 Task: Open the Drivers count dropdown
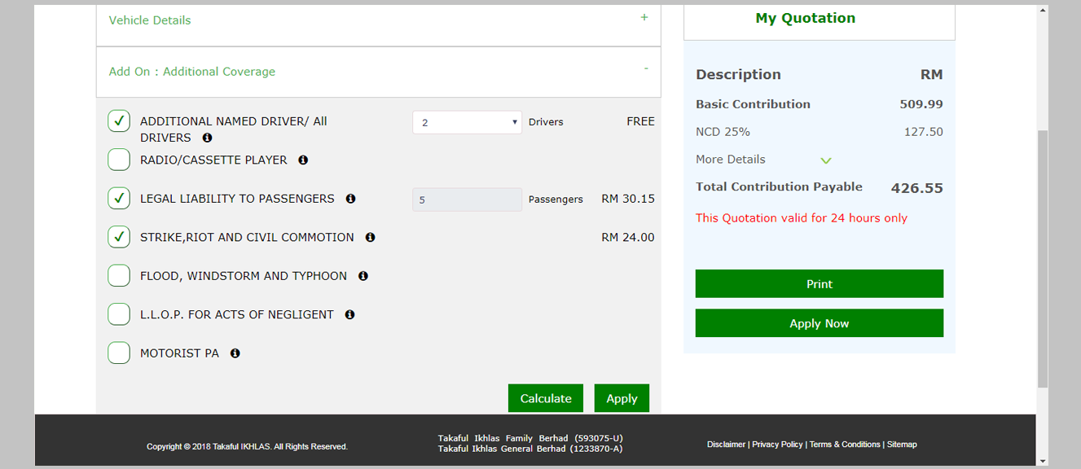point(467,122)
